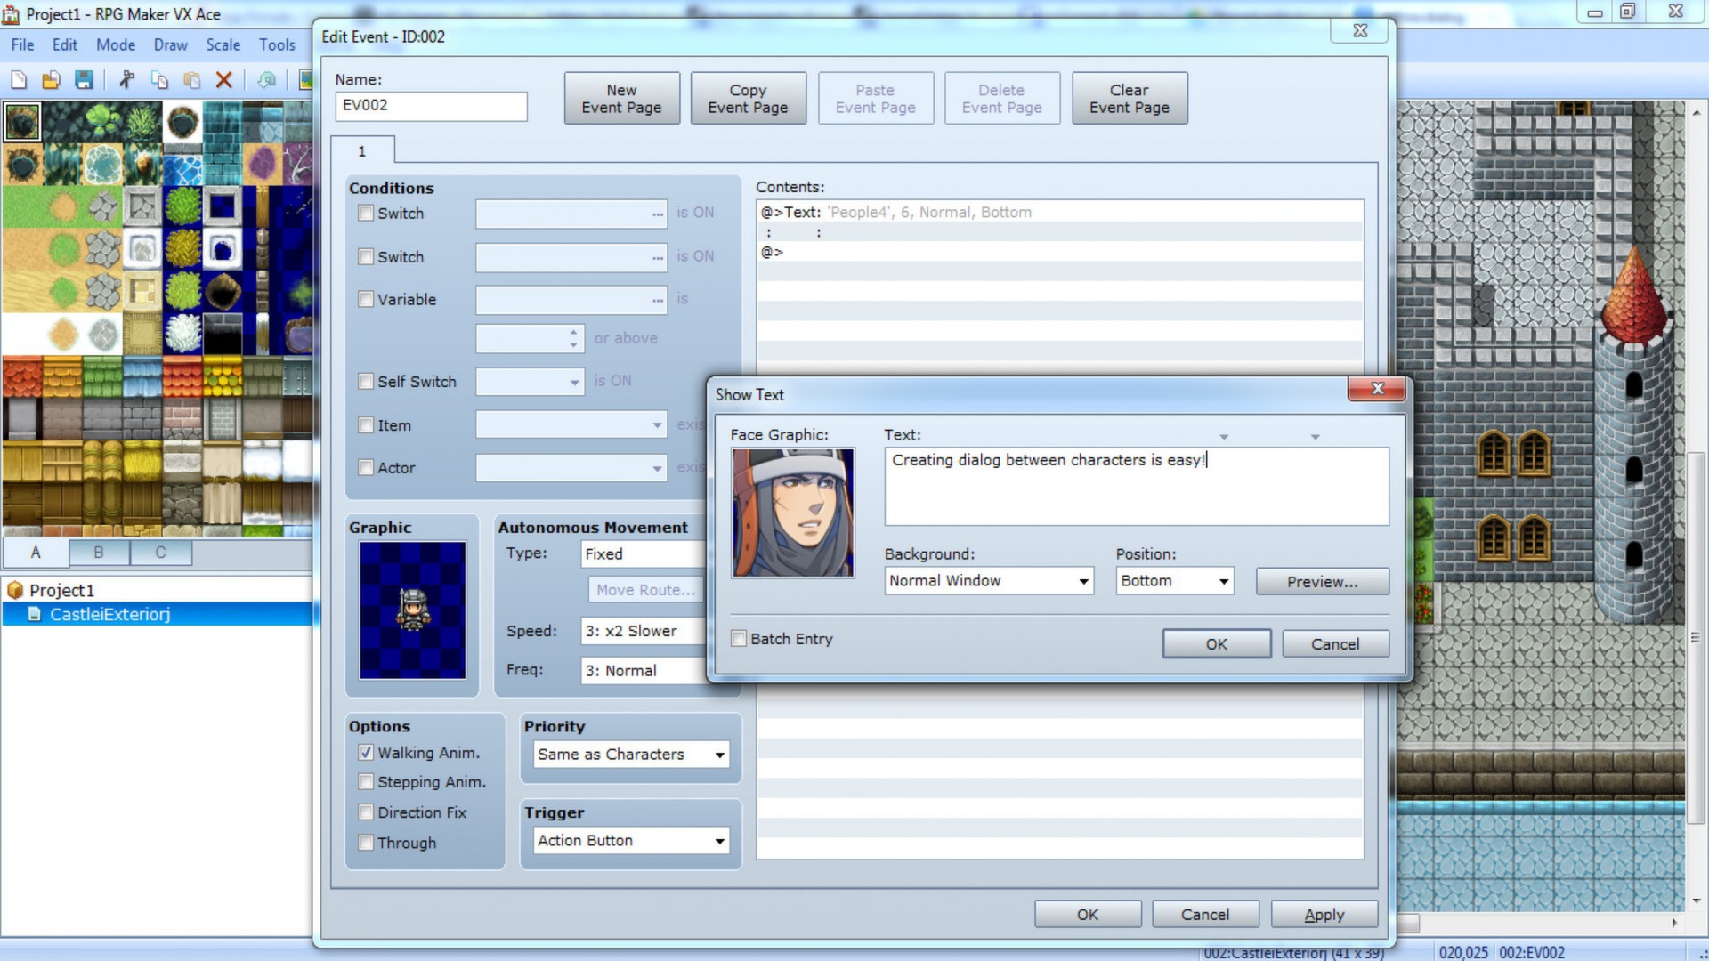Toggle the Walking Anim. checkbox
Viewport: 1709px width, 961px height.
365,752
